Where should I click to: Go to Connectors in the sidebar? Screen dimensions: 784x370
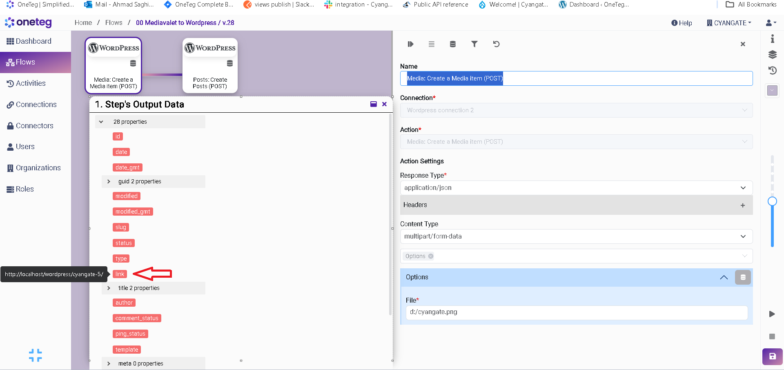[x=34, y=126]
